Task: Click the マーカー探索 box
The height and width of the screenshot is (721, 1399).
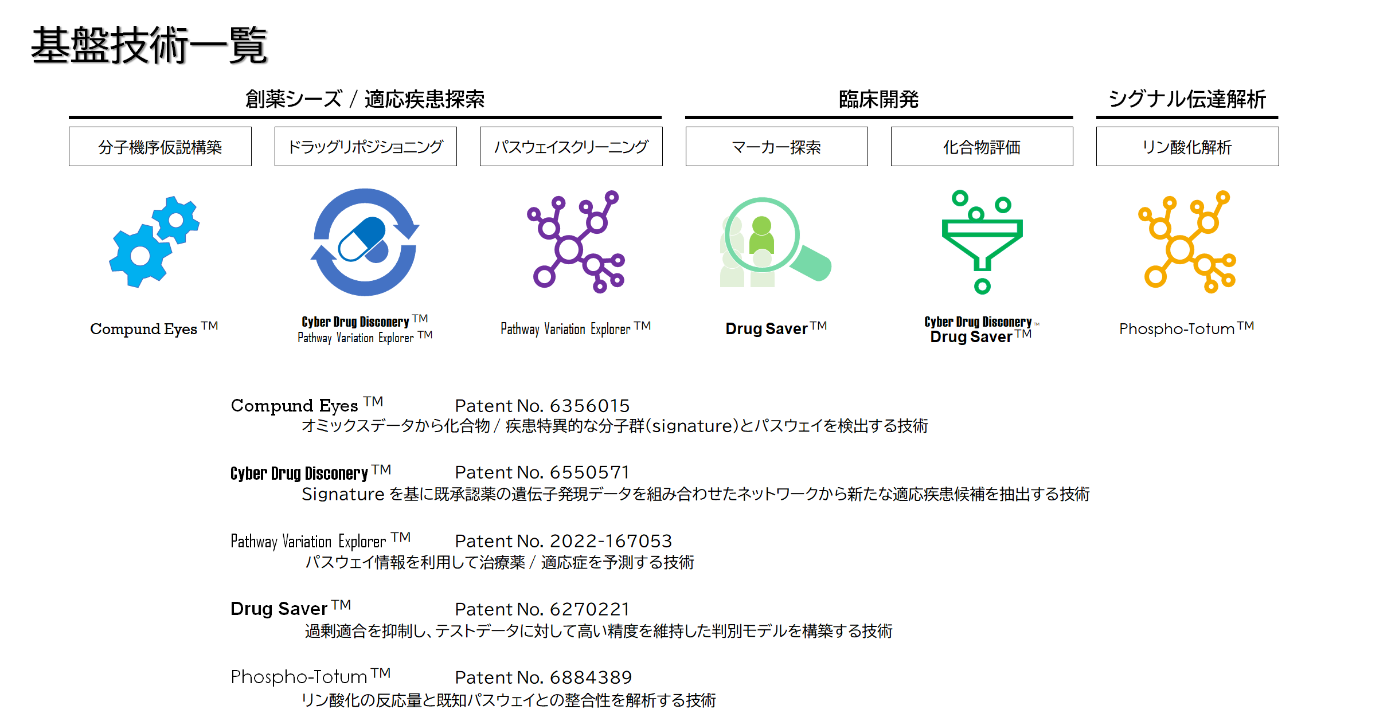Action: pyautogui.click(x=776, y=147)
